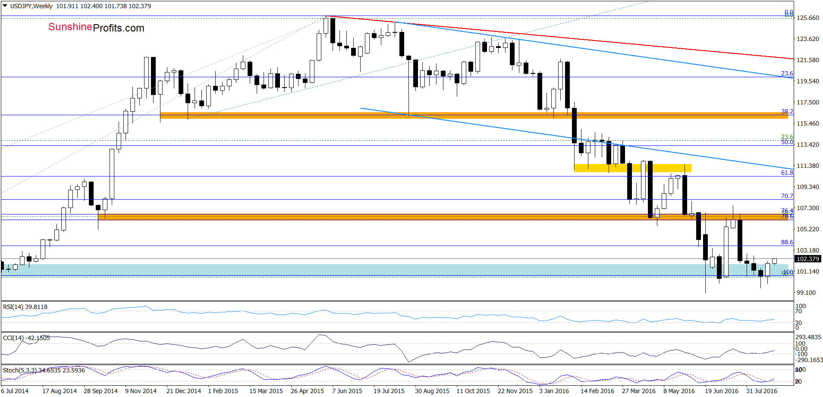Screen dimensions: 823x397
Task: Click the 27 Mar 2016 date label
Action: (639, 391)
